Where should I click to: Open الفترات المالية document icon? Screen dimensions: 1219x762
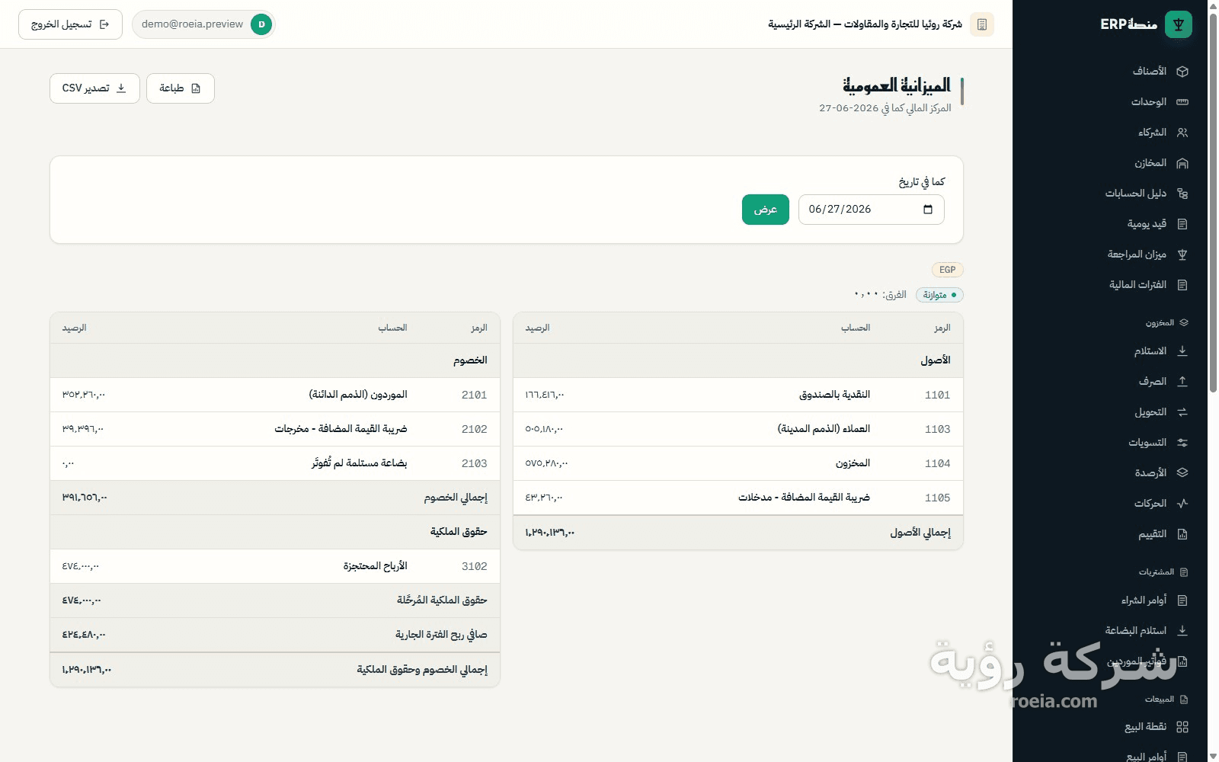pyautogui.click(x=1182, y=285)
